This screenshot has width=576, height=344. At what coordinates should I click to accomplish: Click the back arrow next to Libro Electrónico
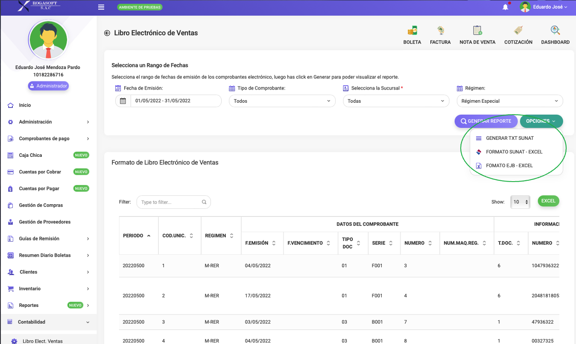[x=107, y=33]
